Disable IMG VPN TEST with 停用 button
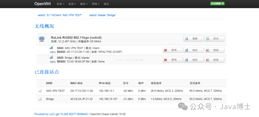The image size is (259, 117). click(x=172, y=50)
